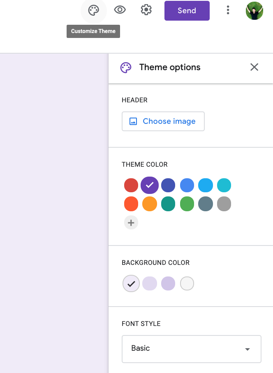Screen dimensions: 273x373
Task: Open the Font Style dropdown
Action: (x=192, y=349)
